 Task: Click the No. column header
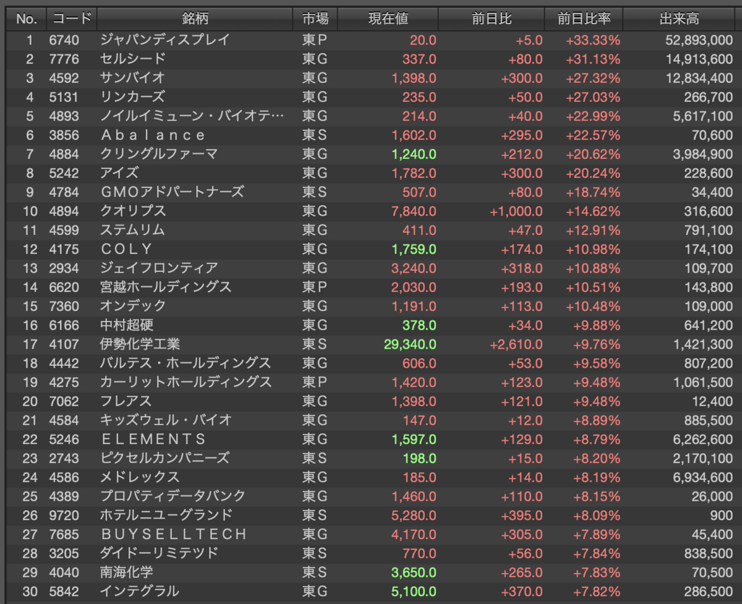[27, 19]
